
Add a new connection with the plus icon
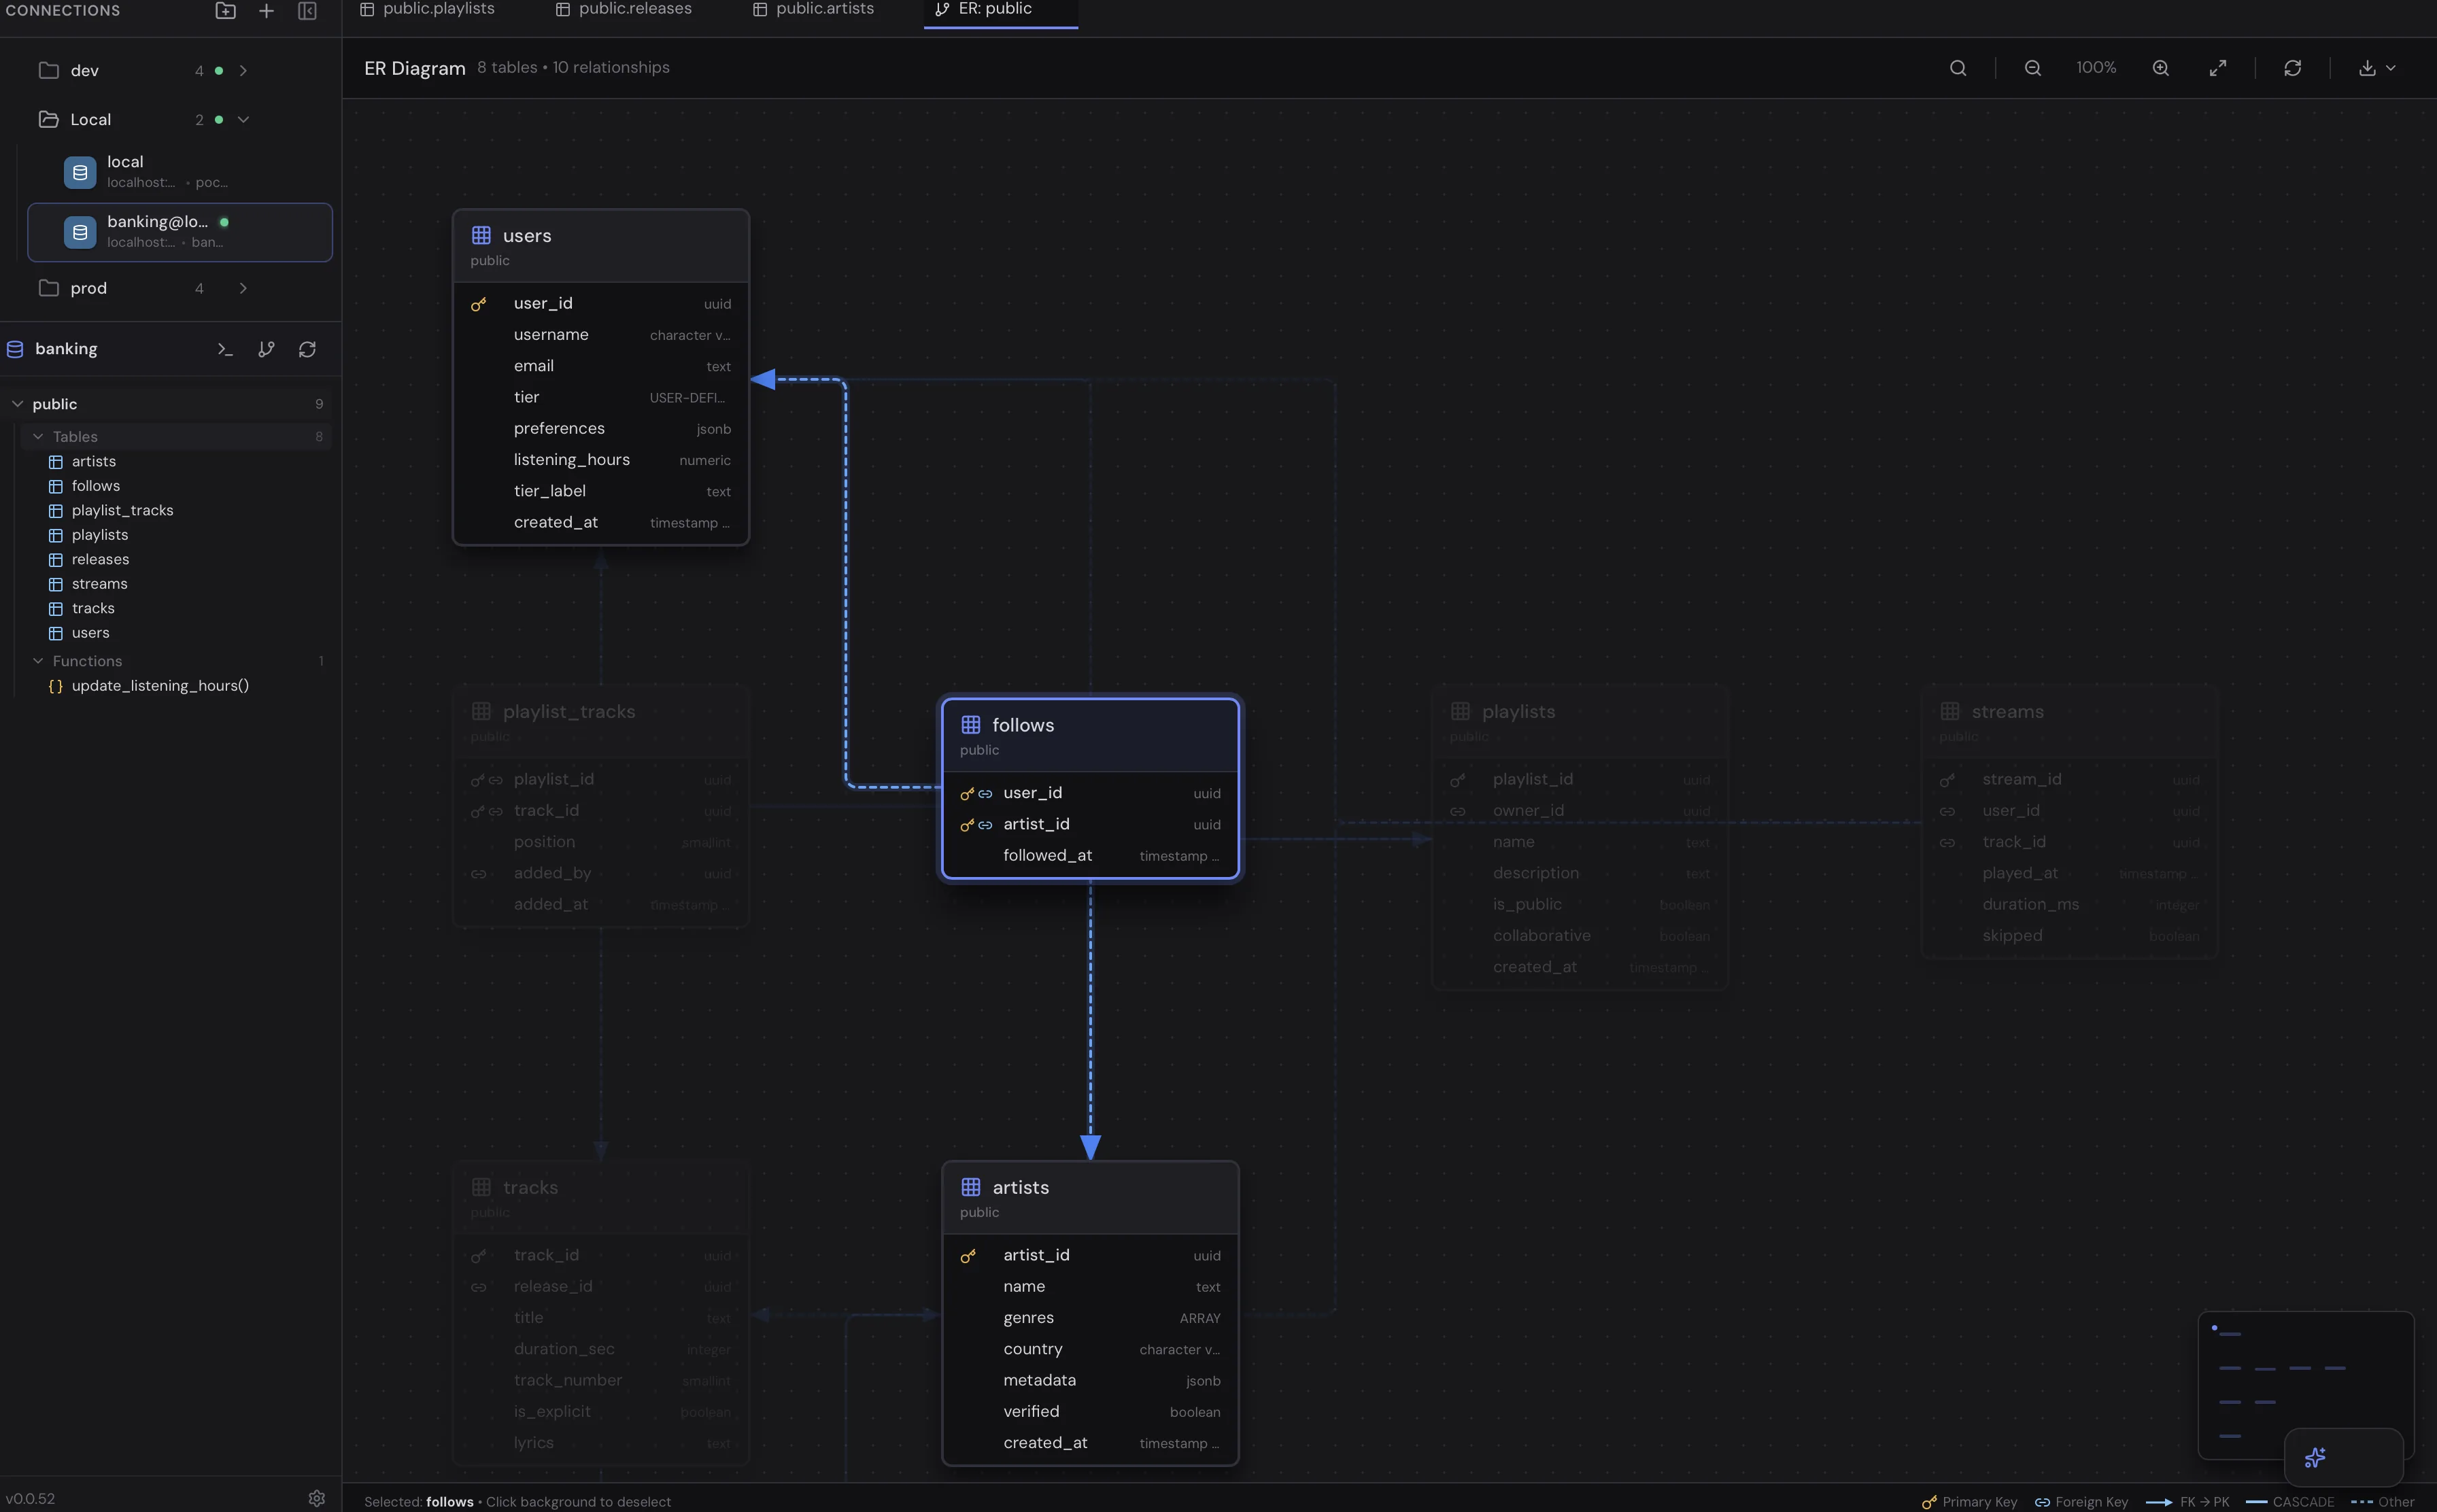coord(266,11)
